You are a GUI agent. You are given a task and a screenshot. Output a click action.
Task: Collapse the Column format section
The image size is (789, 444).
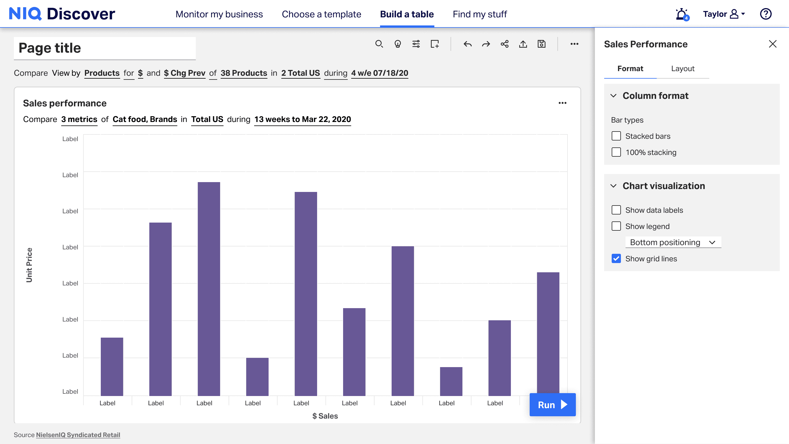point(613,96)
